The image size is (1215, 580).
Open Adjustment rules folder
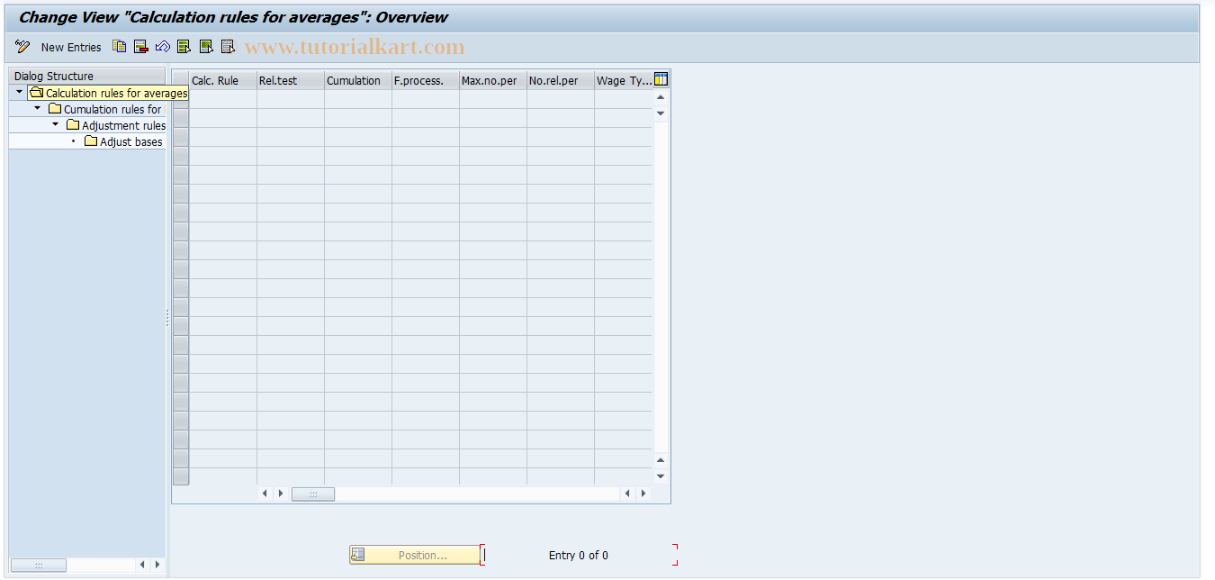click(x=115, y=125)
